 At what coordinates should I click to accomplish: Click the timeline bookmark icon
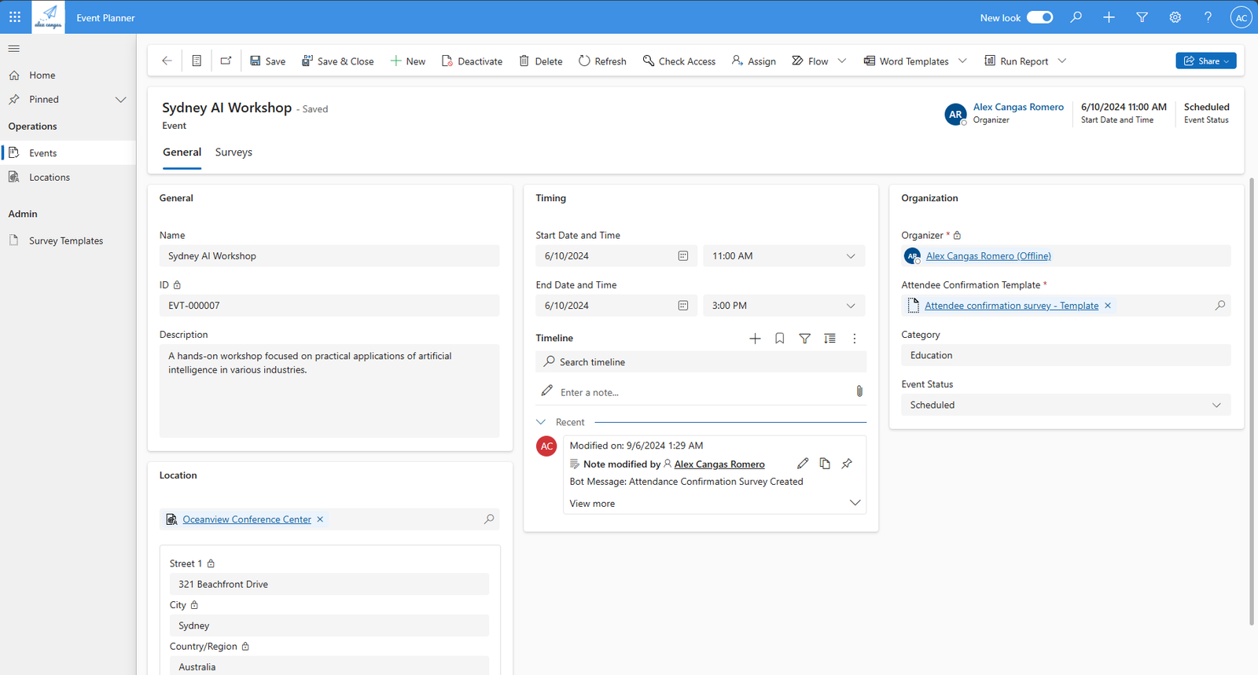click(x=779, y=339)
